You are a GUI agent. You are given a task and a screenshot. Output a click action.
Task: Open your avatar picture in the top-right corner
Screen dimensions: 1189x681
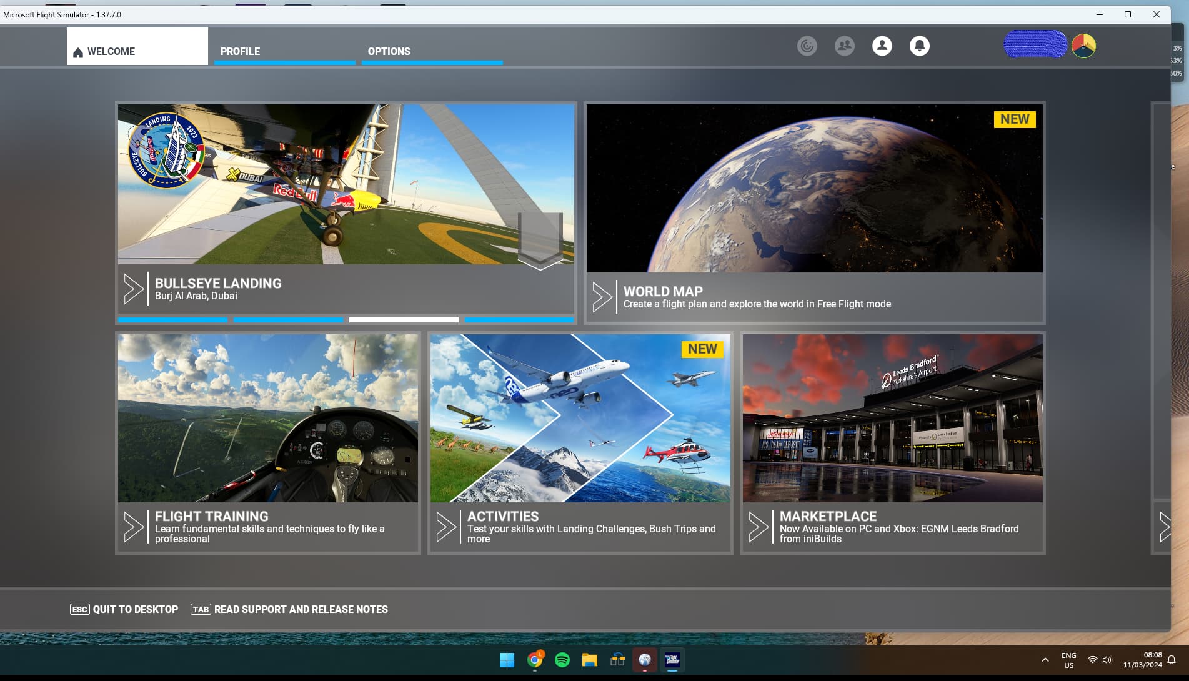(x=1083, y=45)
